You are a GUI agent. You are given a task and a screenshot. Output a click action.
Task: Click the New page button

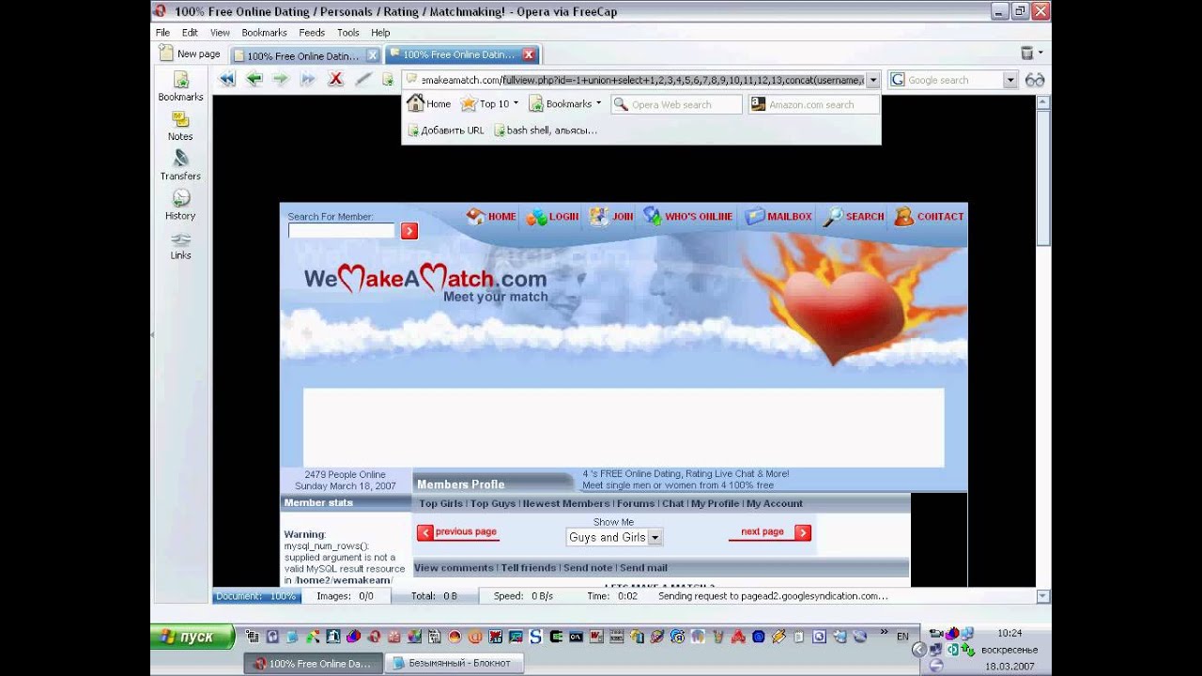(x=190, y=54)
